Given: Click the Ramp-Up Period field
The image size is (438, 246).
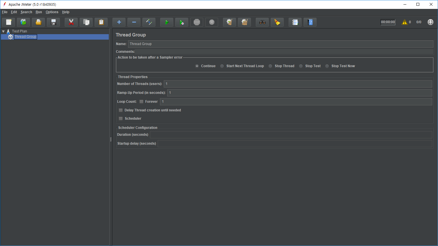Looking at the screenshot, I should pyautogui.click(x=300, y=93).
